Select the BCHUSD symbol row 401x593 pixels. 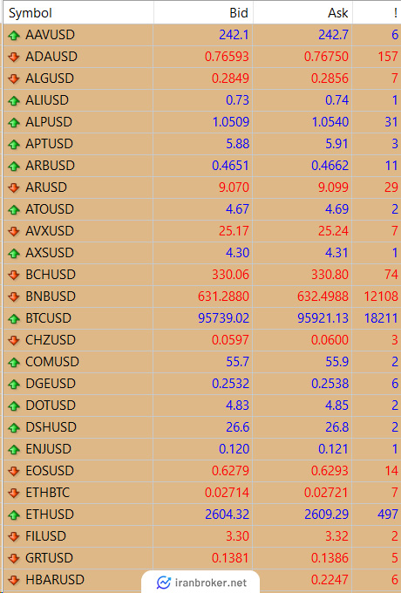[202, 275]
